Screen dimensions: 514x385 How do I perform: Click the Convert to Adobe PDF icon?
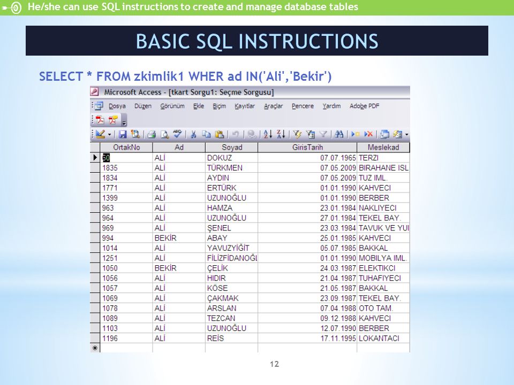(x=100, y=120)
